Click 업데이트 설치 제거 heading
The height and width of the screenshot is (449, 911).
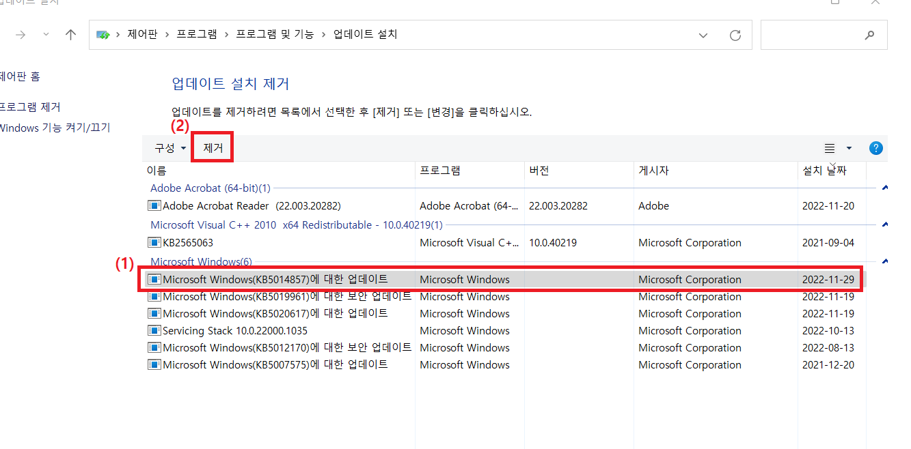(230, 84)
